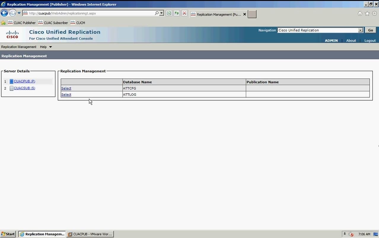This screenshot has width=379, height=238.
Task: Open the CUAC Publisher bookmark
Action: tap(22, 23)
